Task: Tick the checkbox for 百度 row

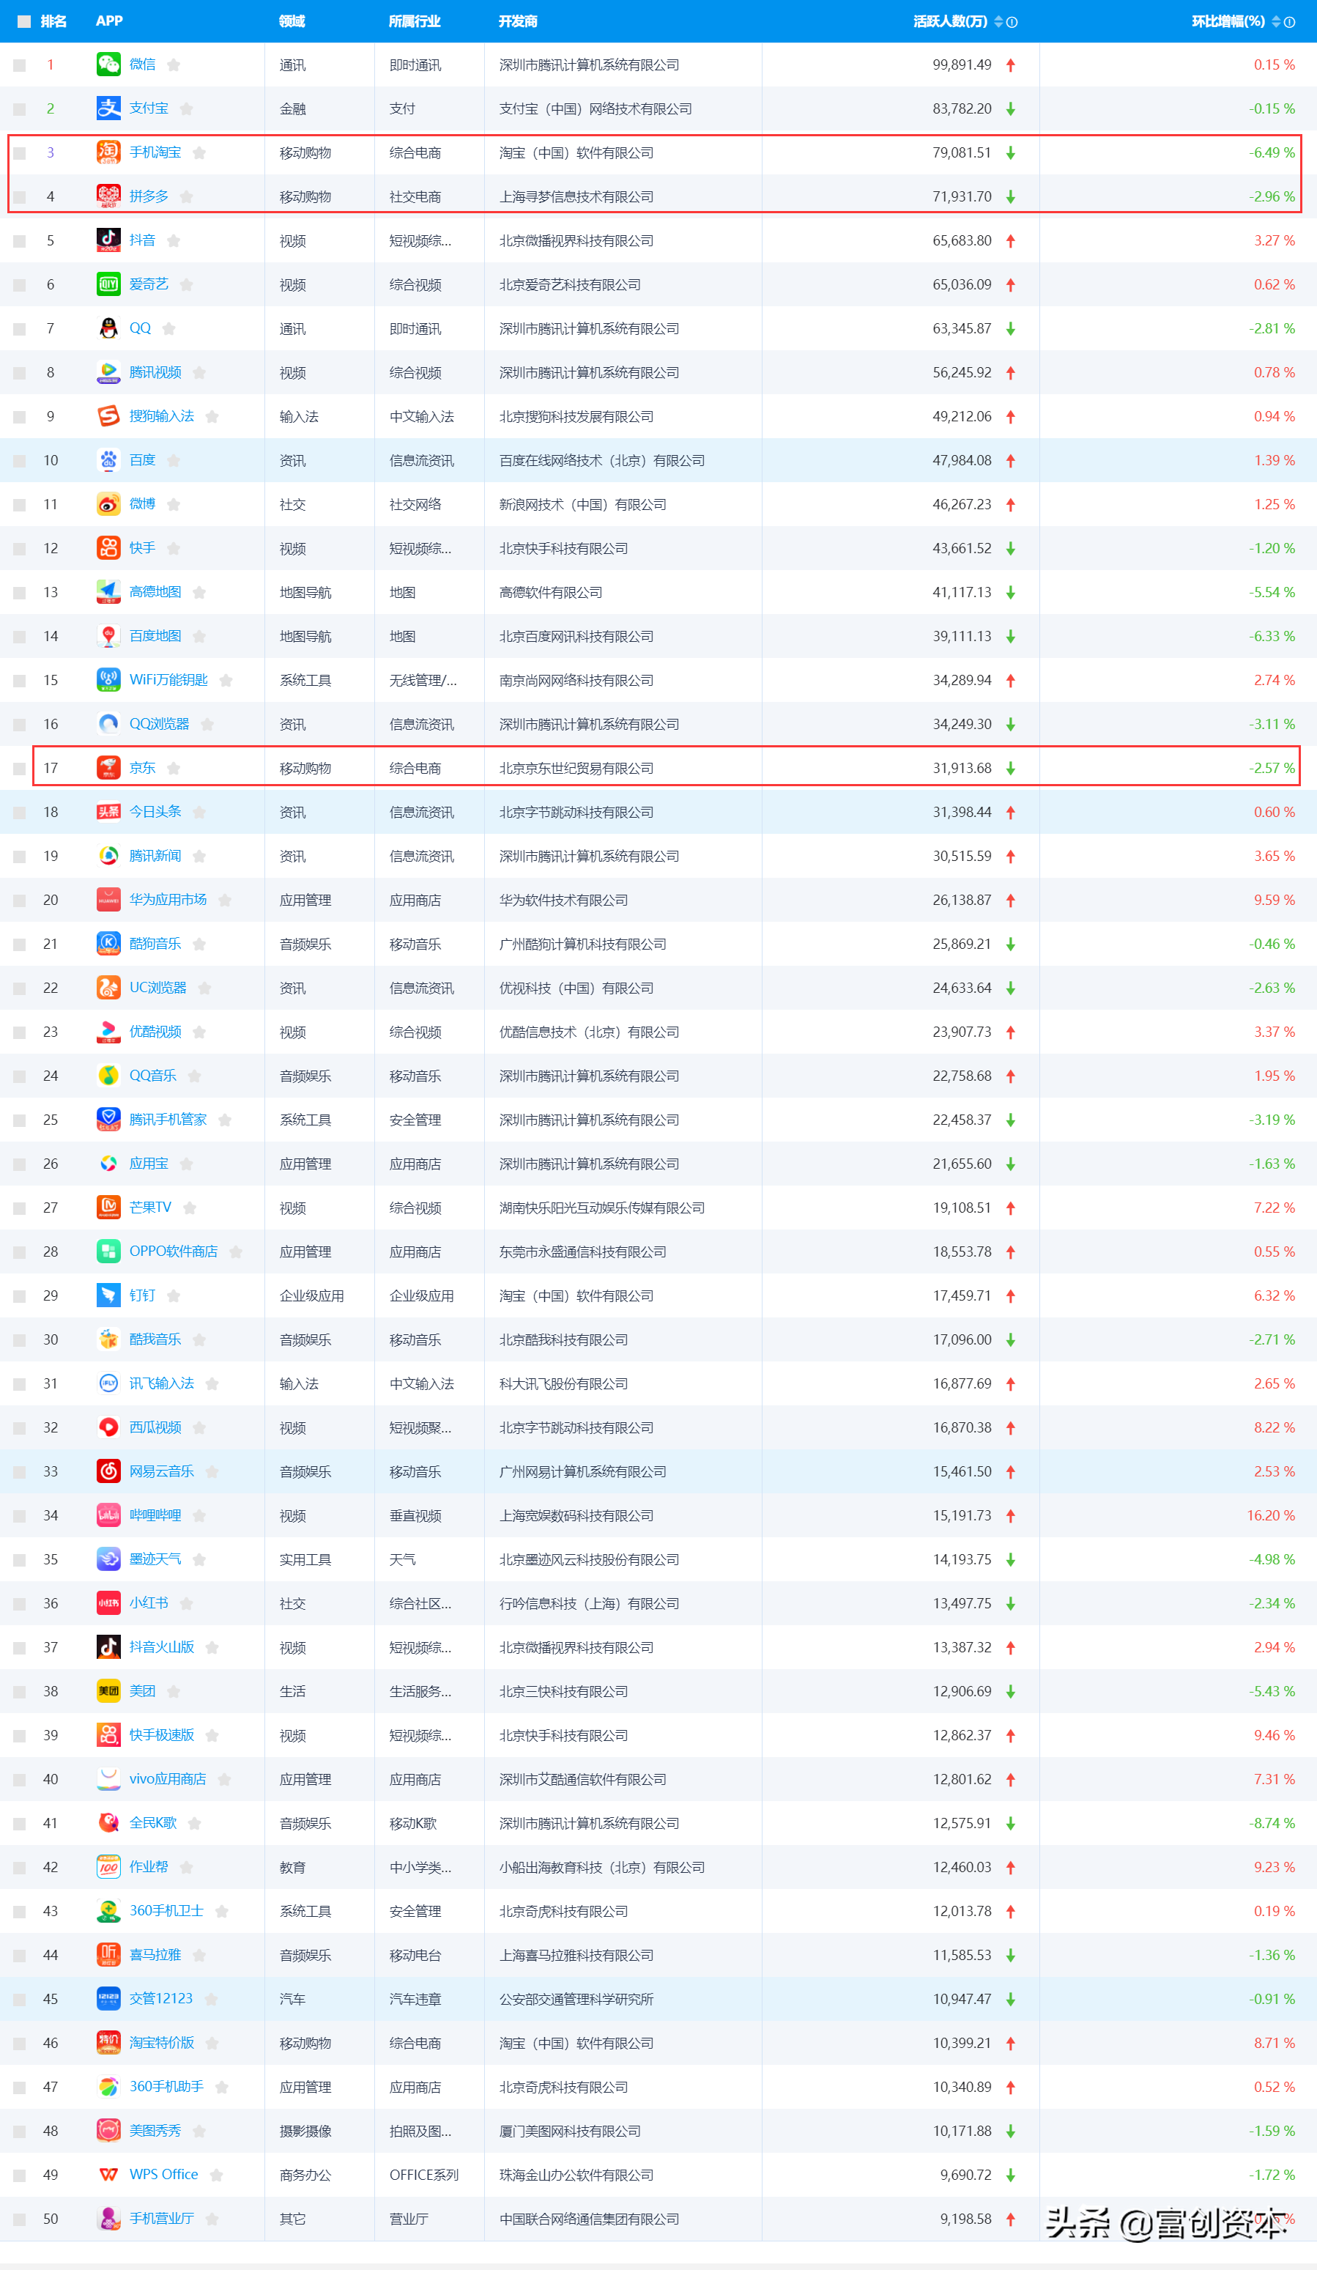Action: [19, 461]
